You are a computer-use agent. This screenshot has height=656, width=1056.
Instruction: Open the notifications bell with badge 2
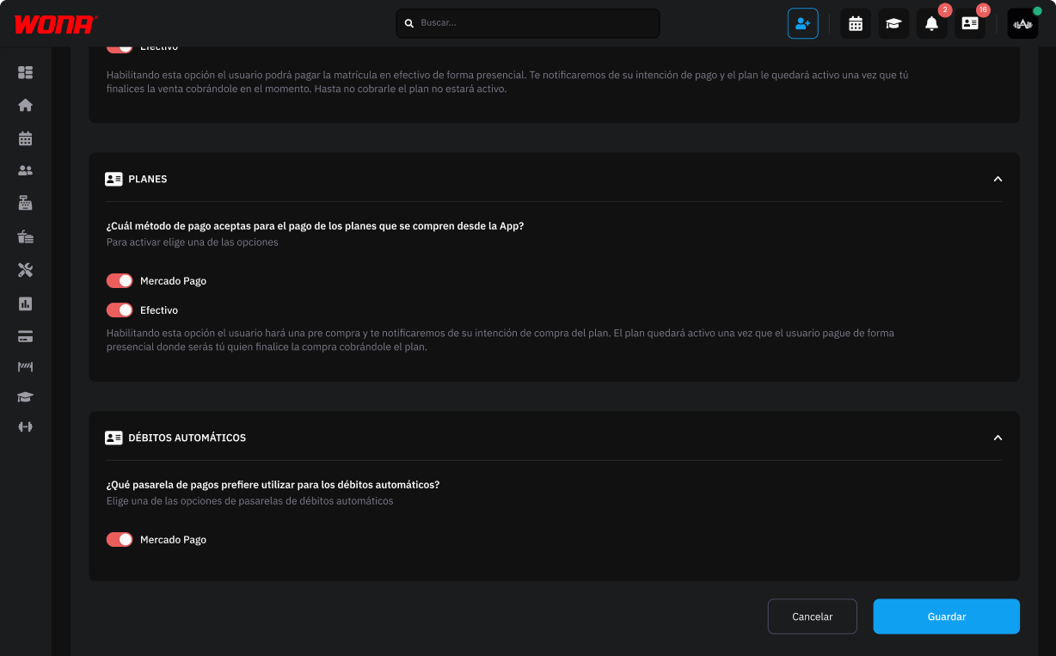point(931,23)
